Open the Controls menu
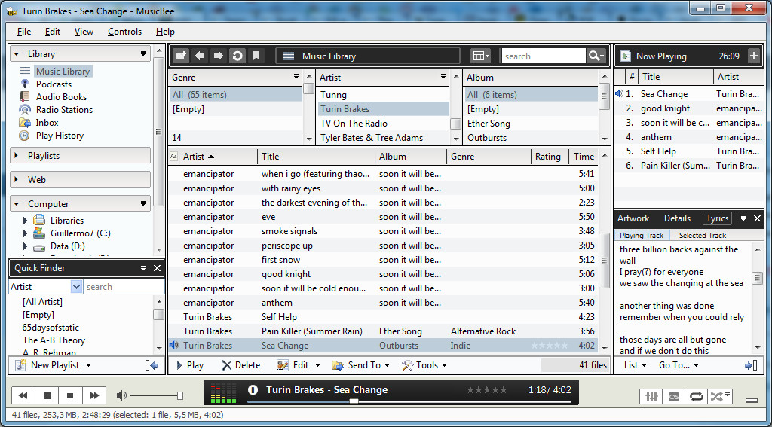772x427 pixels. point(124,32)
